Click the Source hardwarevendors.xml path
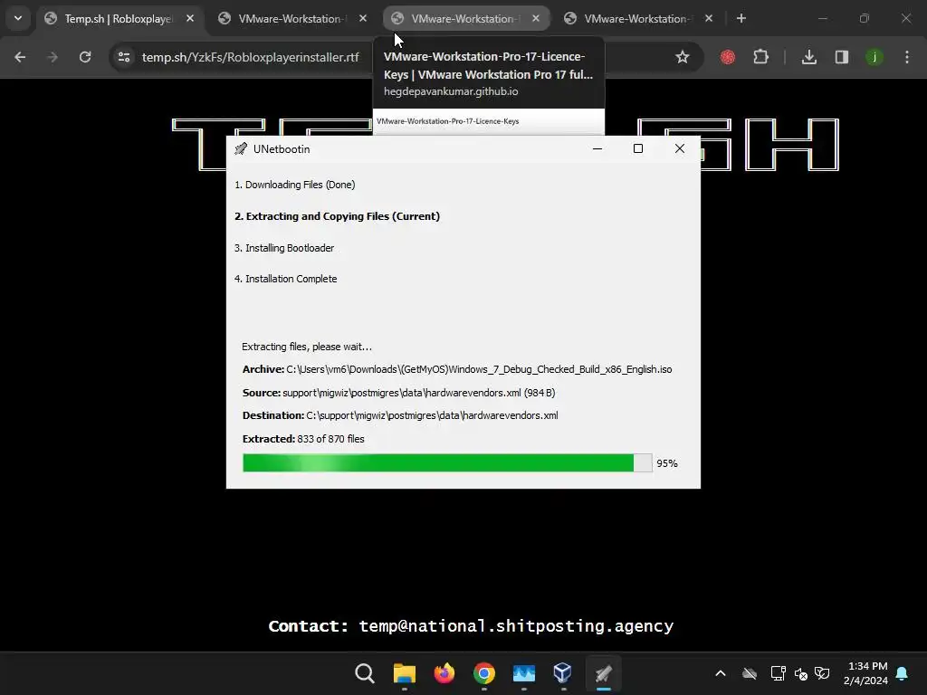Viewport: 927px width, 695px height. pos(418,393)
